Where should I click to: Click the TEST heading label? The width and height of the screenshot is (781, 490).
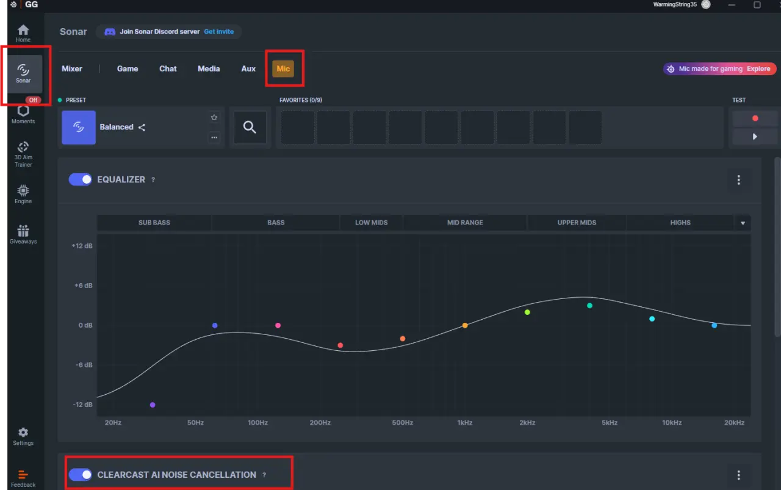[739, 100]
